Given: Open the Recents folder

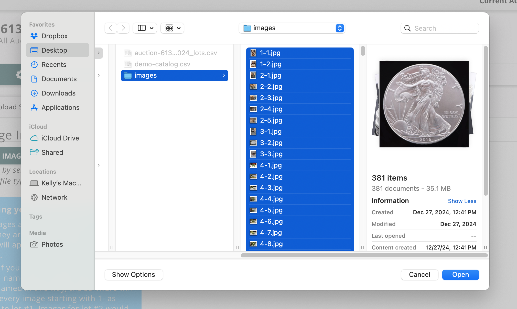Looking at the screenshot, I should tap(54, 64).
